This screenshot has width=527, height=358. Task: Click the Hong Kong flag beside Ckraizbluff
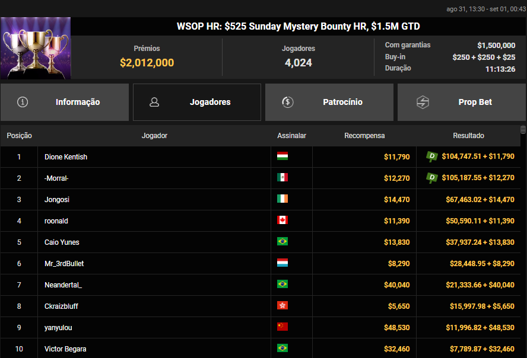pos(282,305)
